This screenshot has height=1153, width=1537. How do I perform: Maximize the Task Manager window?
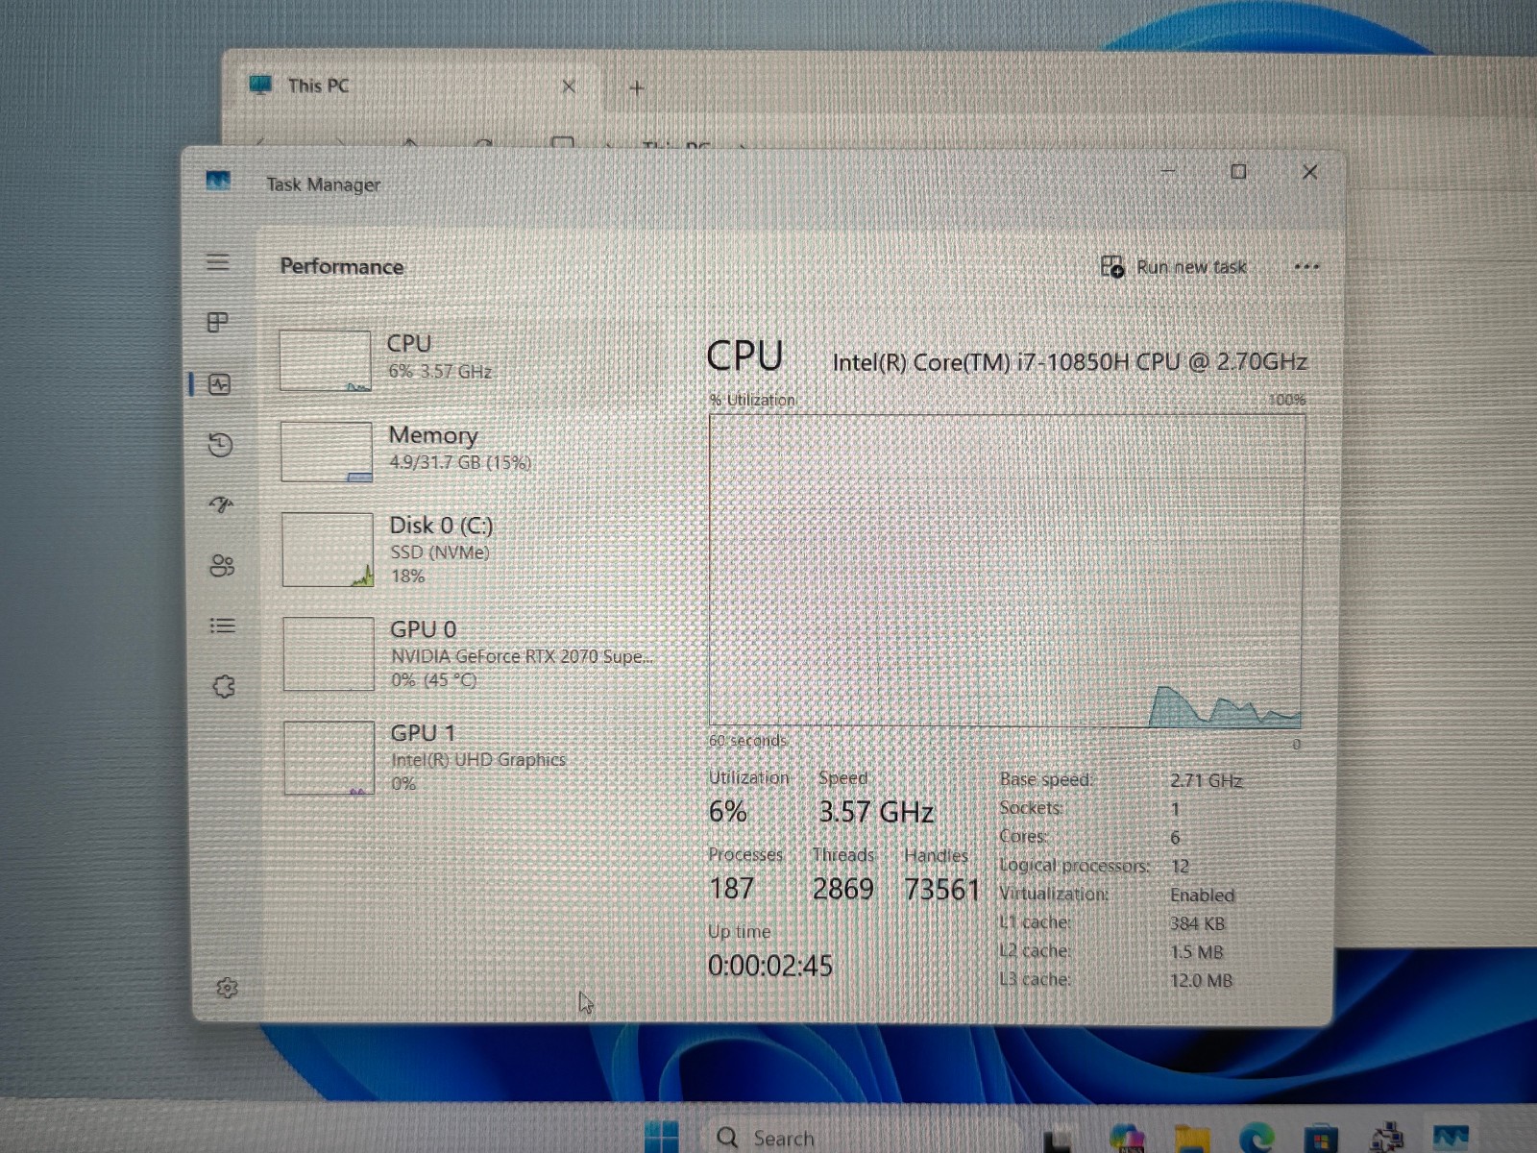1238,171
